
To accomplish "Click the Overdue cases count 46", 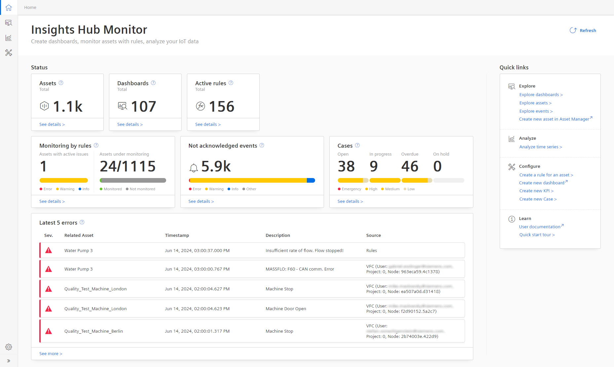I will [410, 166].
